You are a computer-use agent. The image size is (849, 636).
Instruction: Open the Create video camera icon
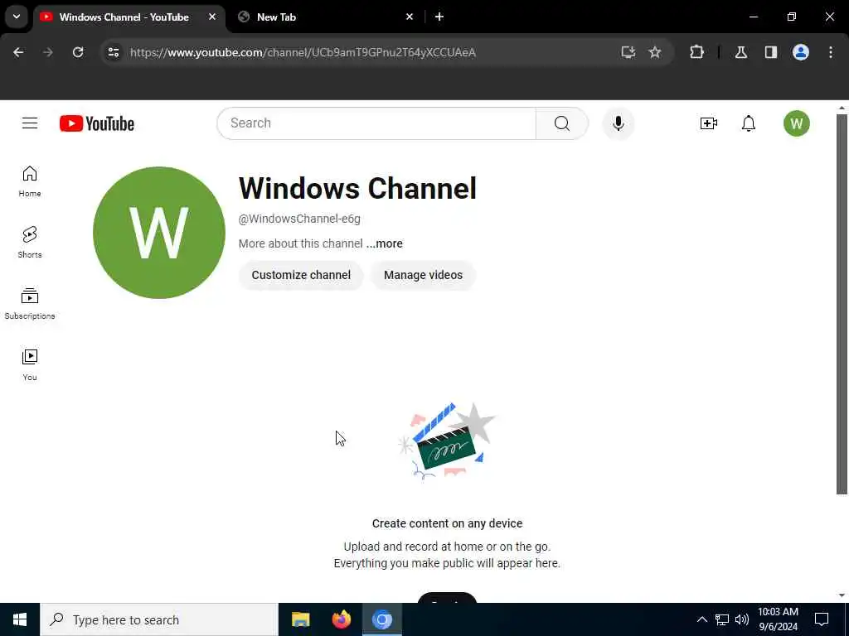708,123
